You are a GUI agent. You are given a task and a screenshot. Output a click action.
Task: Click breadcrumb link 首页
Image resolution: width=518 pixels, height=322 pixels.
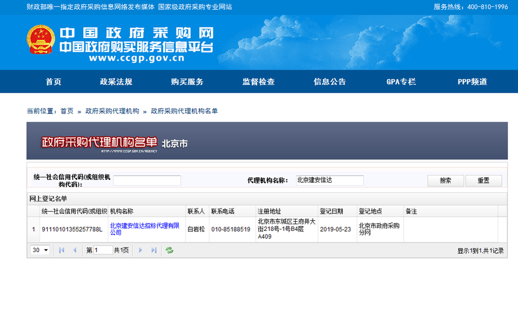click(x=67, y=111)
